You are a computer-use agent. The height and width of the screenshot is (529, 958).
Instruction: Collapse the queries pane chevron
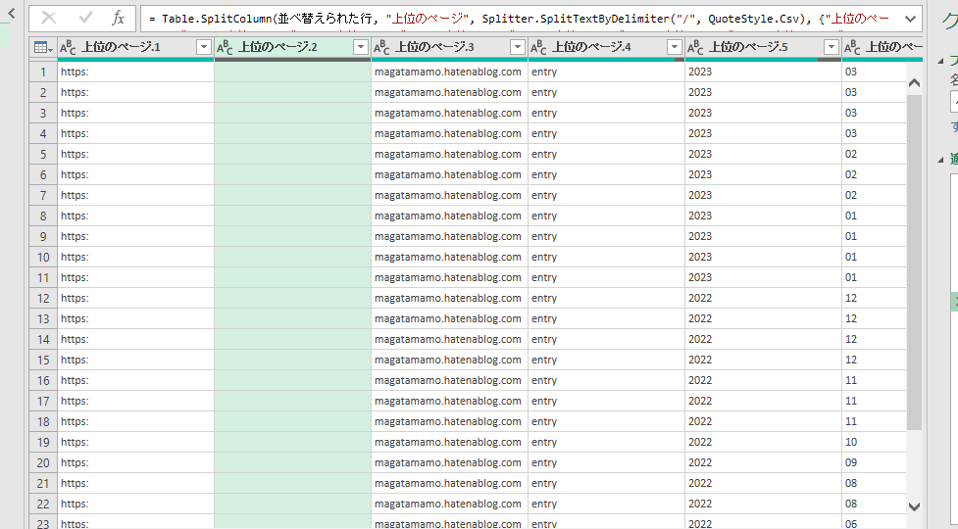(11, 12)
